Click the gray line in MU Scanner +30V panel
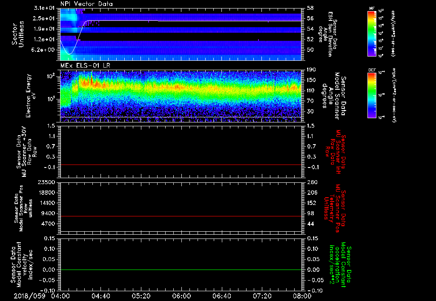Viewport: 436px width, 301px height. coord(181,165)
